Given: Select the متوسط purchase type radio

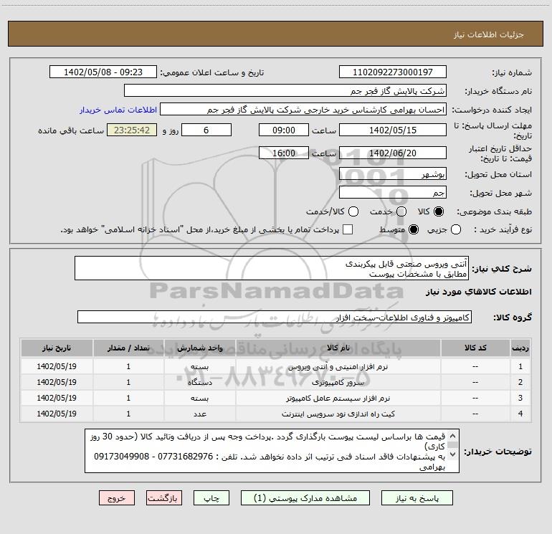Looking at the screenshot, I should [x=414, y=229].
